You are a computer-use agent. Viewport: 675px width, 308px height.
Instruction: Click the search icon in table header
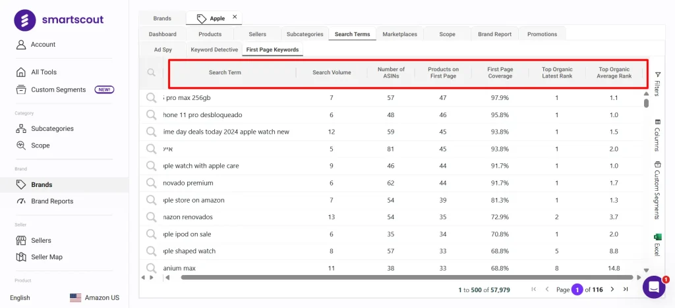click(x=151, y=72)
